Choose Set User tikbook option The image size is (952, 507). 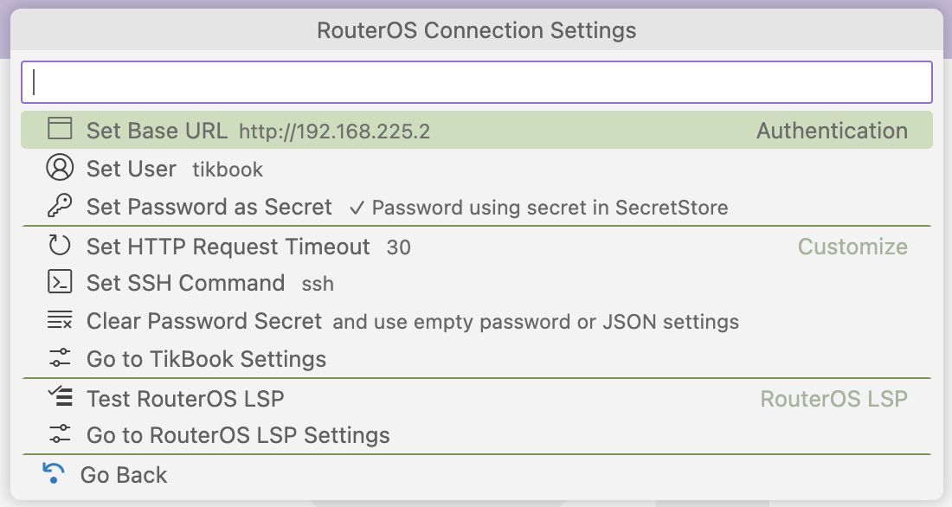[x=477, y=168]
